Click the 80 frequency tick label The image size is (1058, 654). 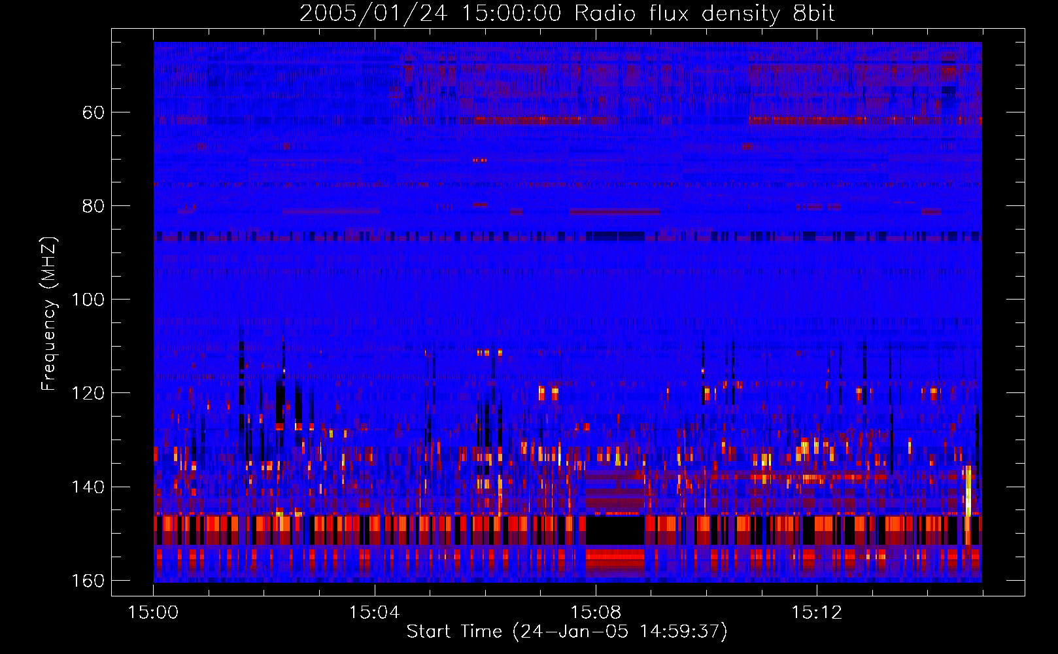(94, 206)
